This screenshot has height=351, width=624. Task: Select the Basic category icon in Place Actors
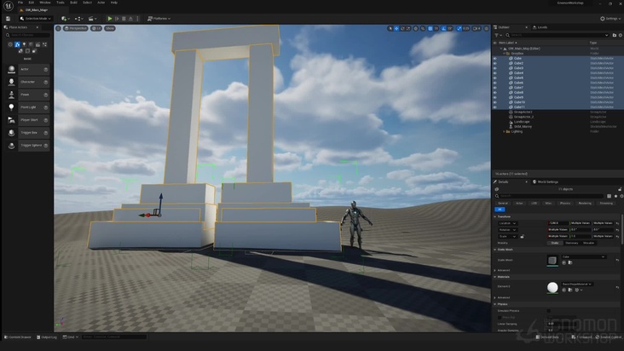17,44
